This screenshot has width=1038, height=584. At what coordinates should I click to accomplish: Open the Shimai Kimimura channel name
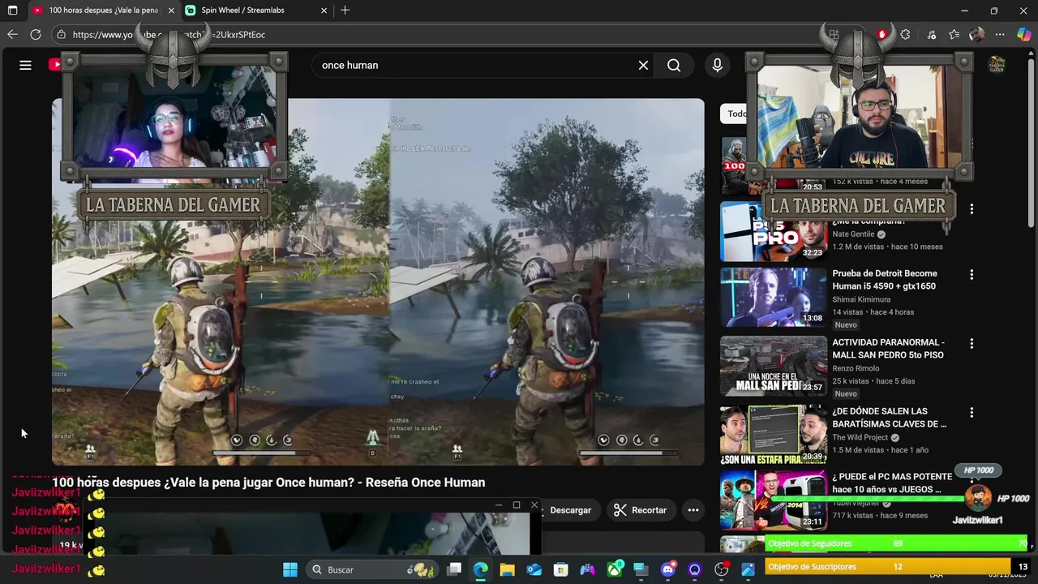click(861, 299)
